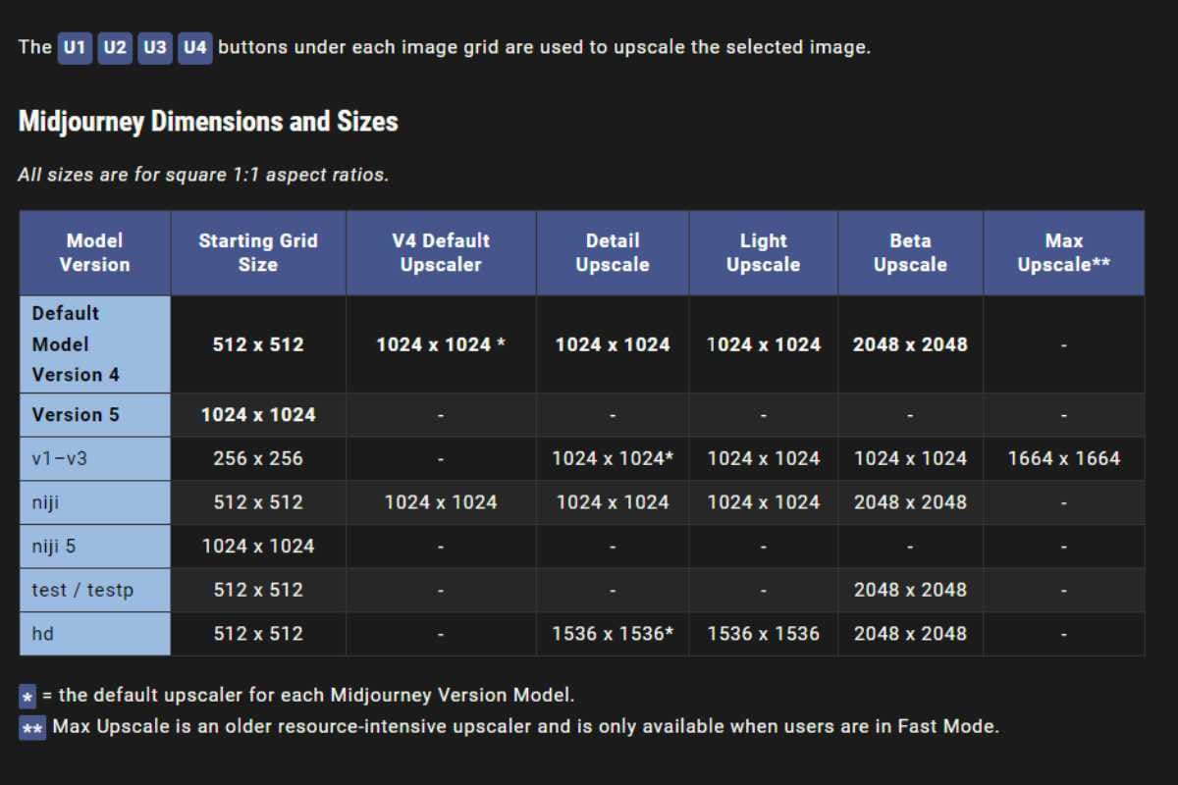Select the hd row label
The width and height of the screenshot is (1178, 785).
tap(42, 634)
